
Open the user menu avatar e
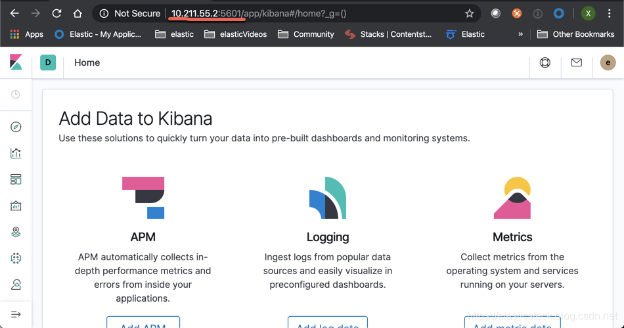click(608, 62)
